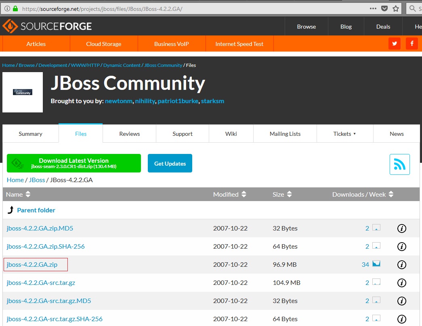Viewport: 422px width, 326px height.
Task: Open jboss-4.2.2.GA.zip.MD5 link
Action: 40,228
